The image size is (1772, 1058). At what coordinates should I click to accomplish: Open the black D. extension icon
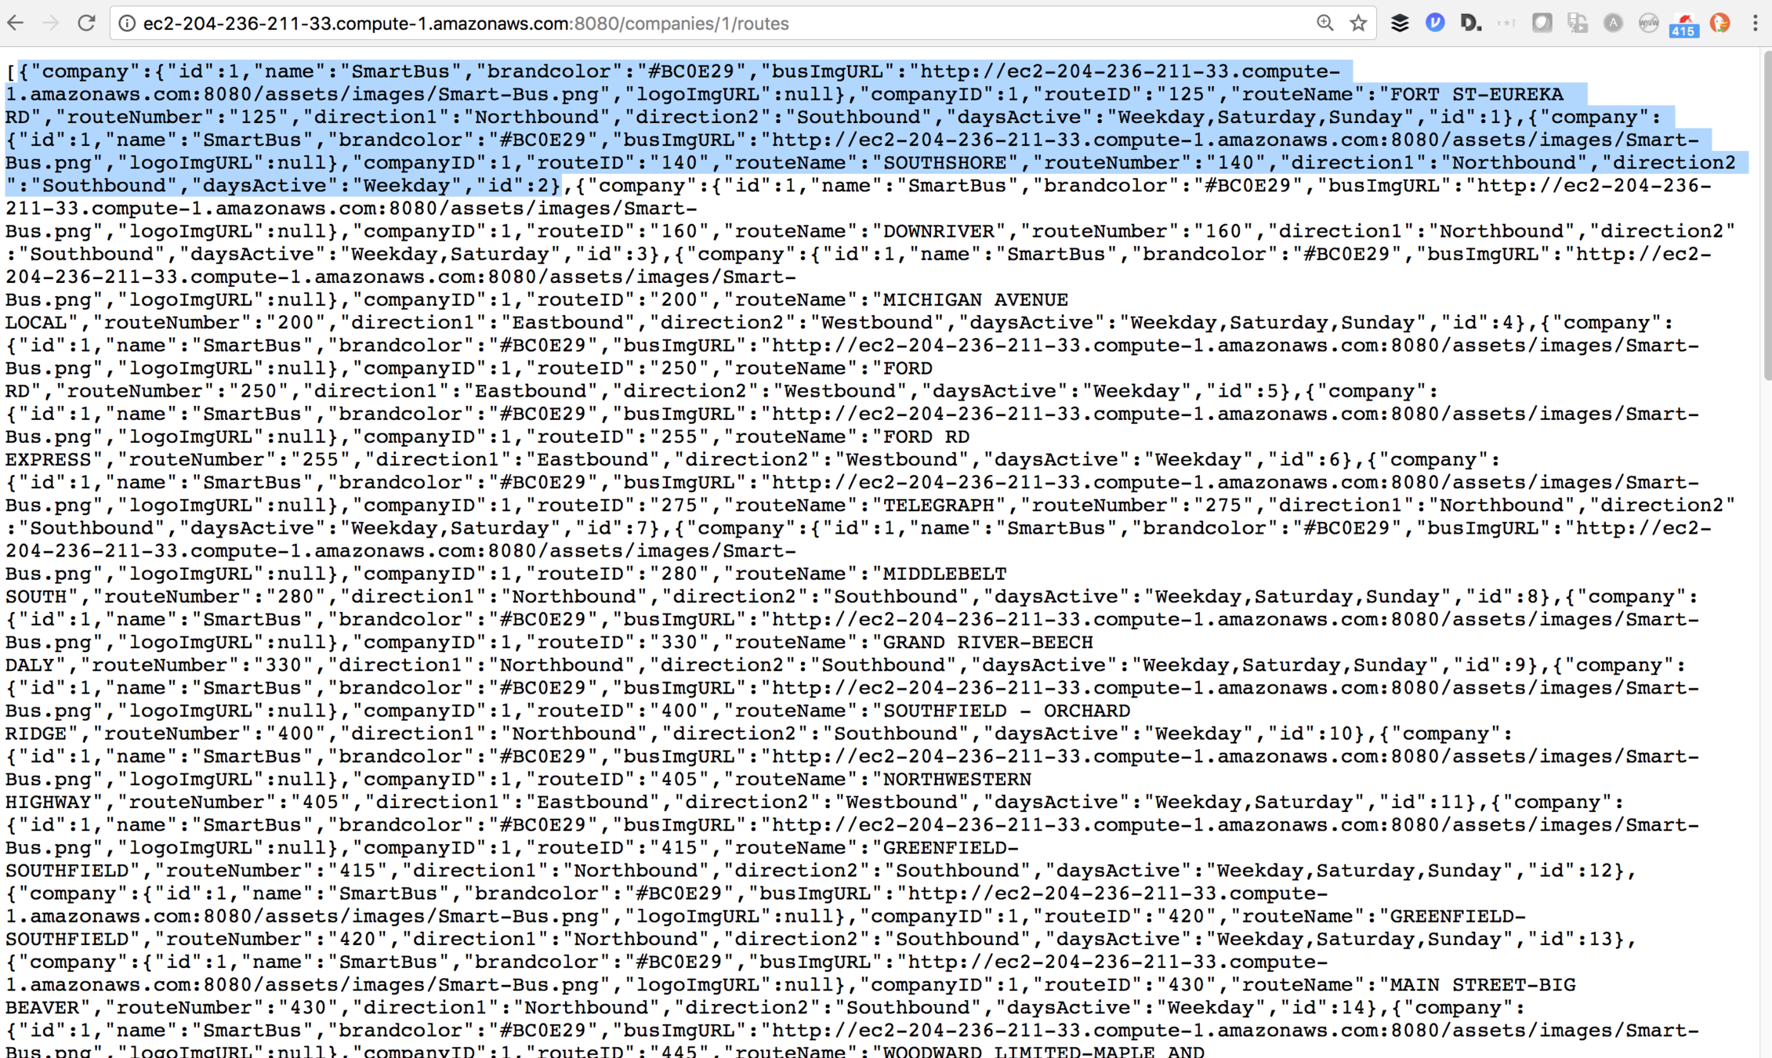click(x=1470, y=24)
